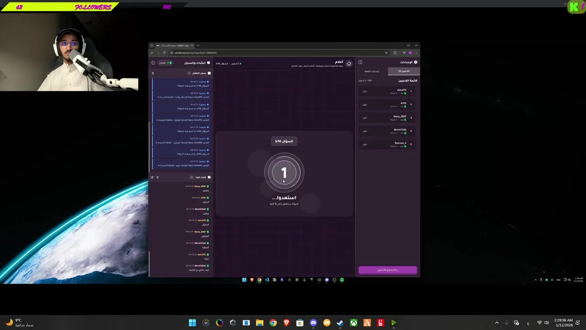This screenshot has height=330, width=586.
Task: Click the استعدوا... heading
Action: [x=284, y=198]
